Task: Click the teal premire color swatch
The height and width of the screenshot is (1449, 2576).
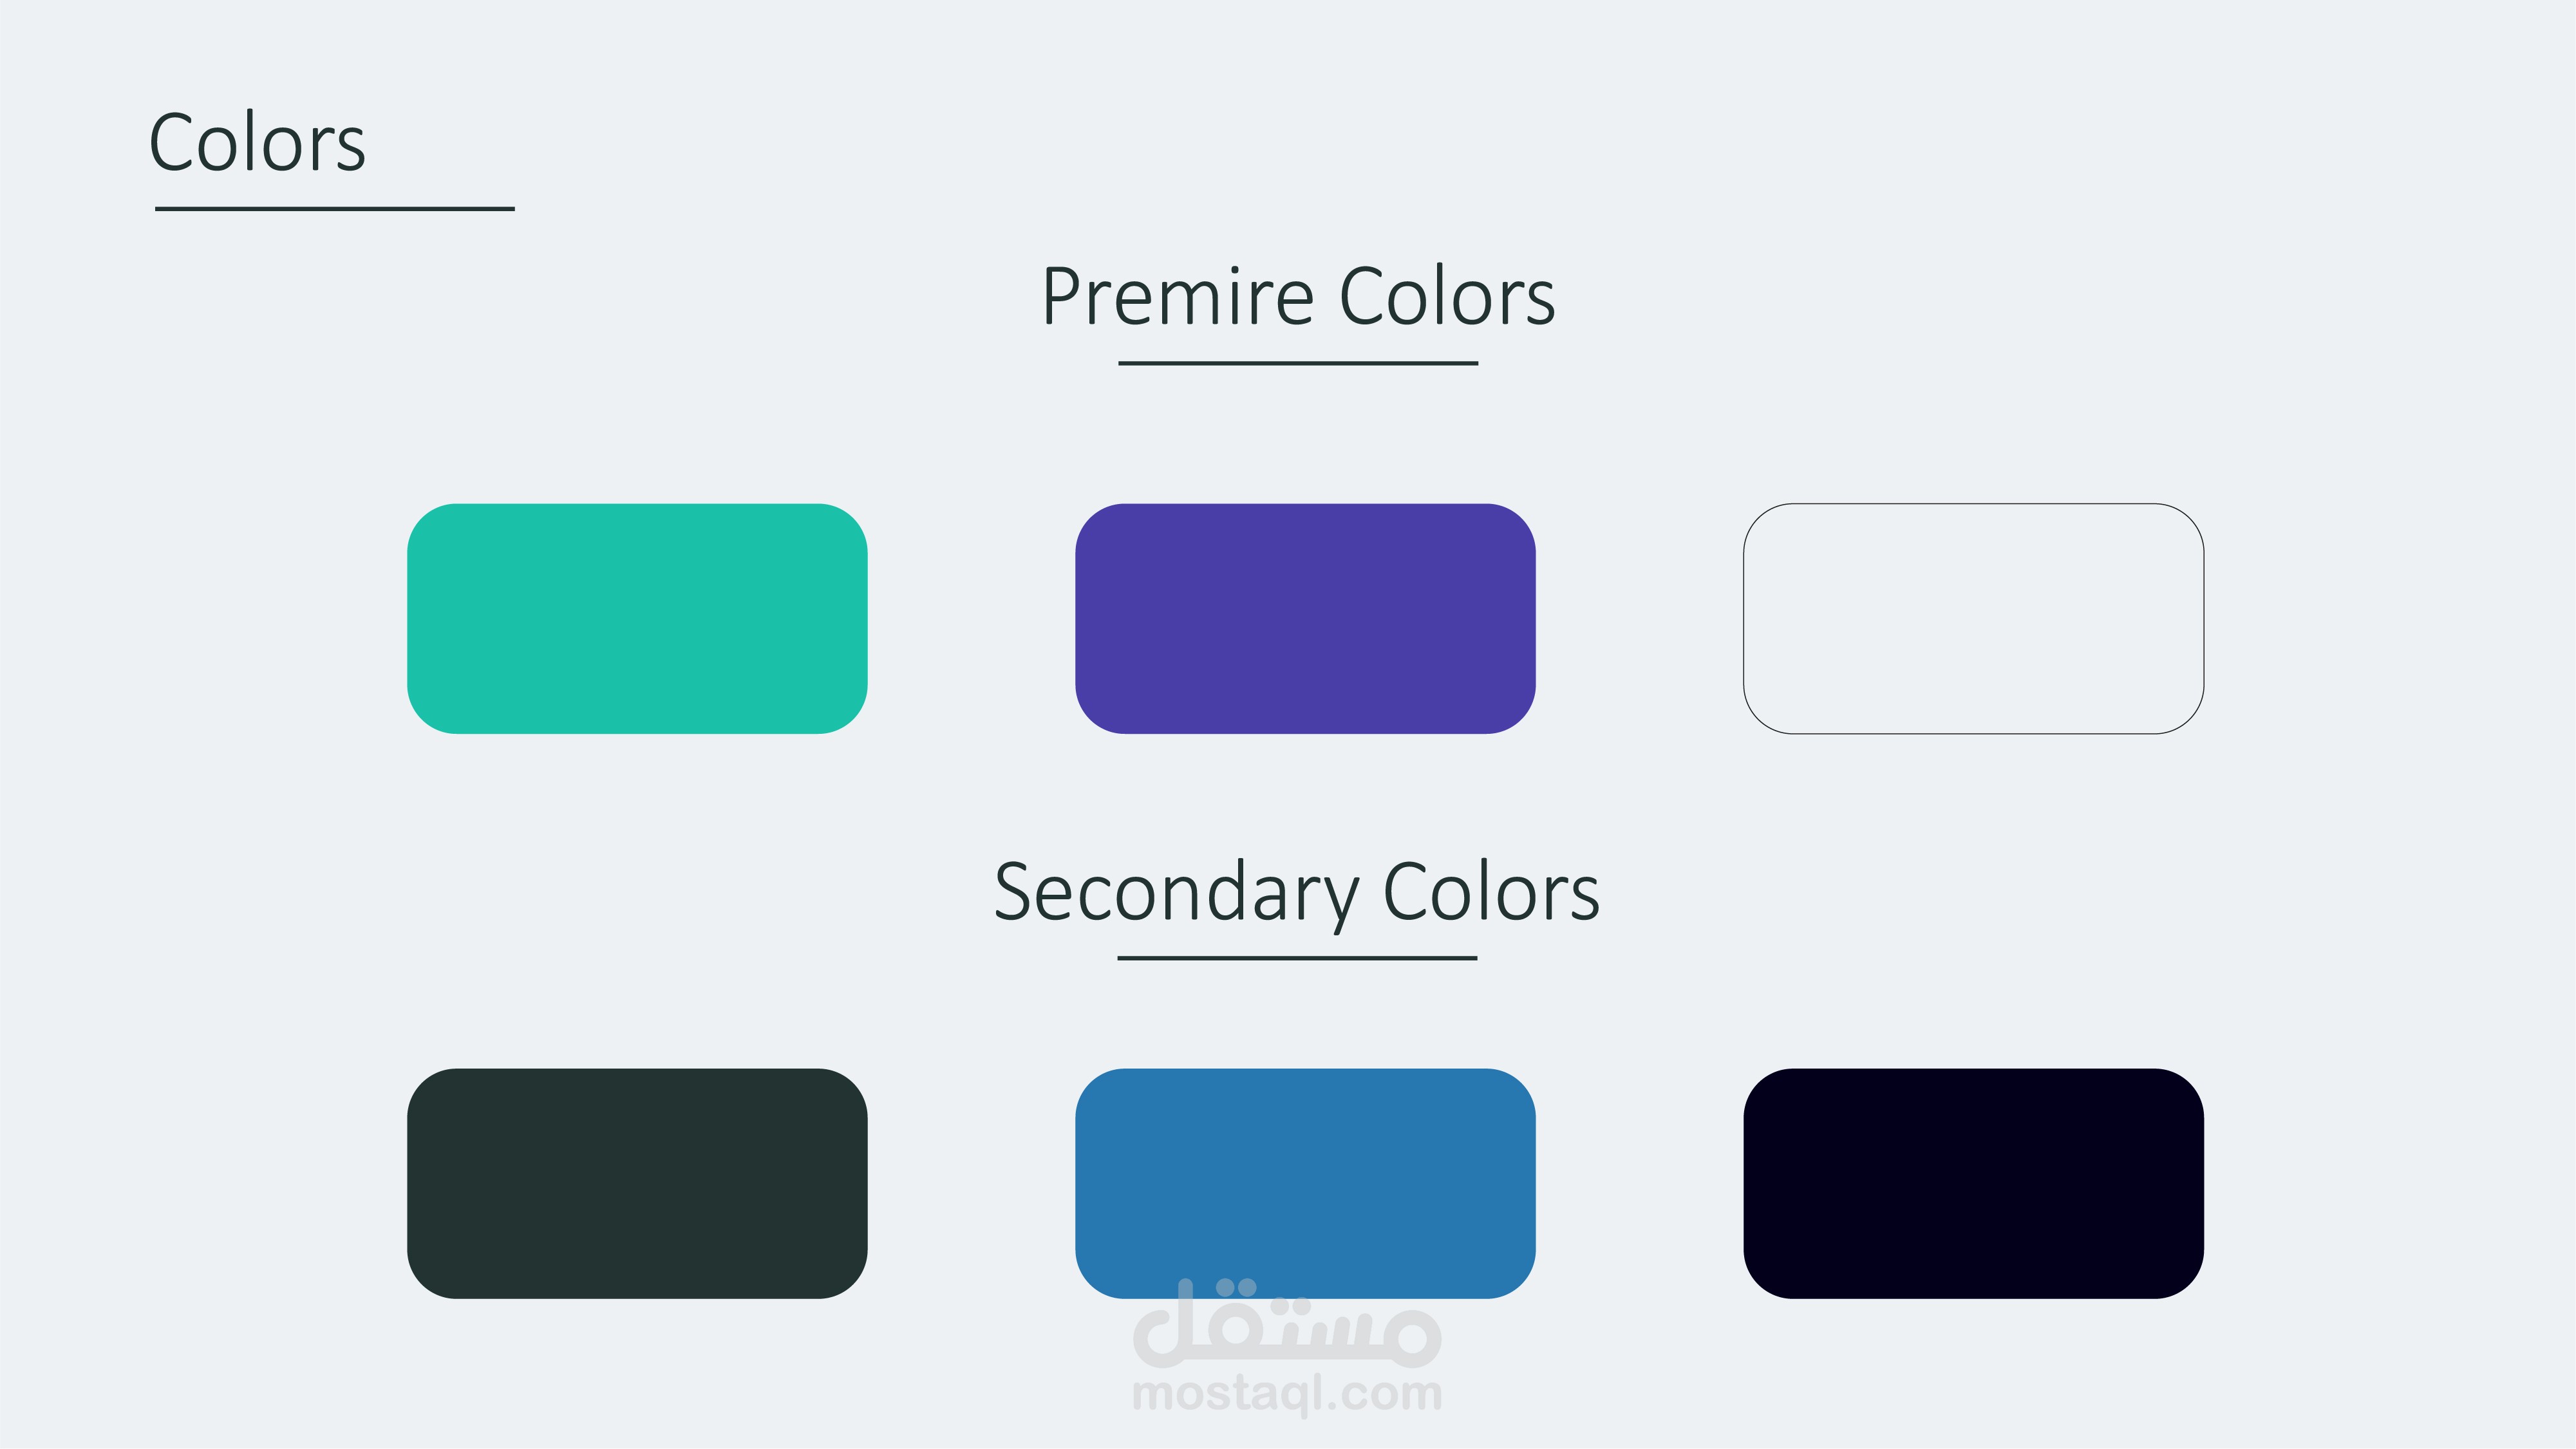Action: tap(637, 618)
